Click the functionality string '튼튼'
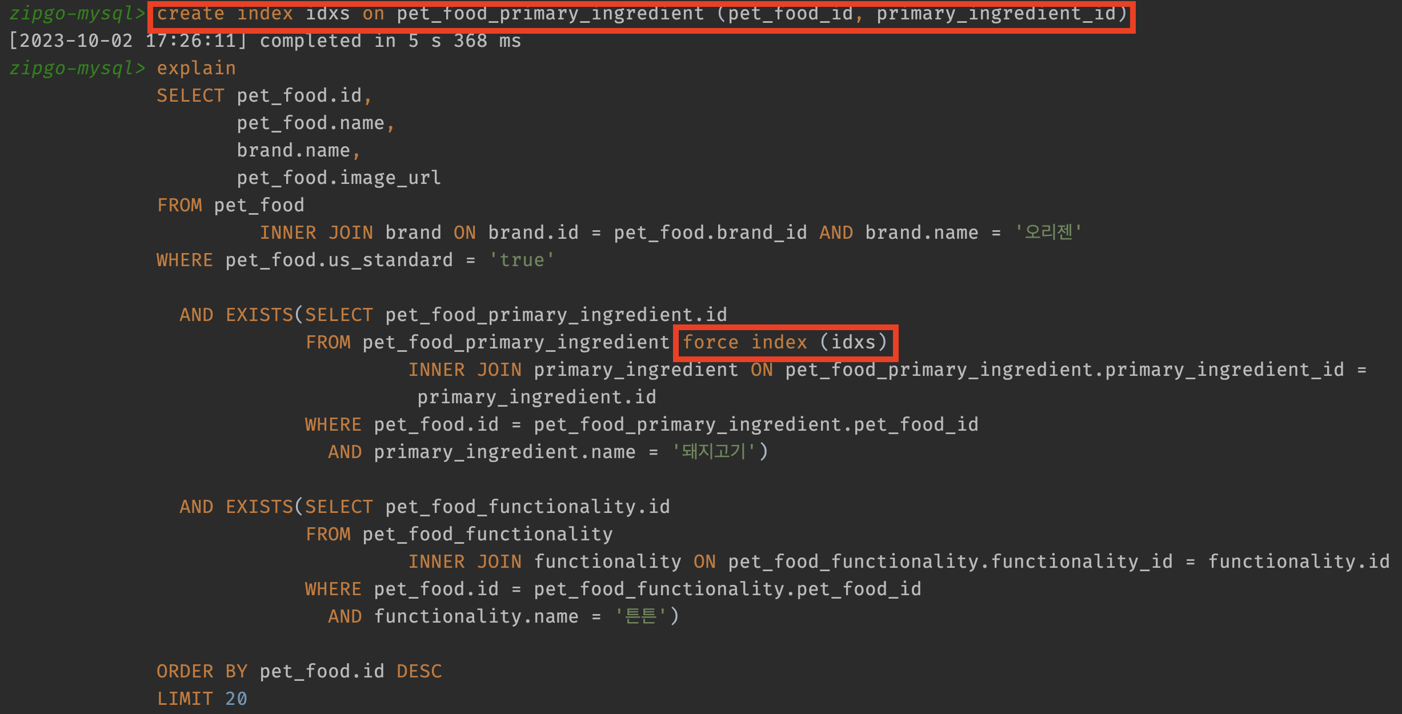Viewport: 1402px width, 714px height. 640,617
